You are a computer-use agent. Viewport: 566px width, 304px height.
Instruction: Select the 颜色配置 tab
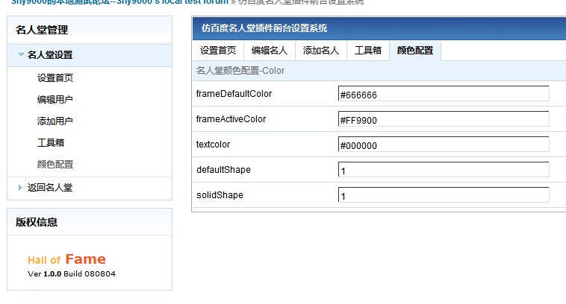pyautogui.click(x=415, y=51)
